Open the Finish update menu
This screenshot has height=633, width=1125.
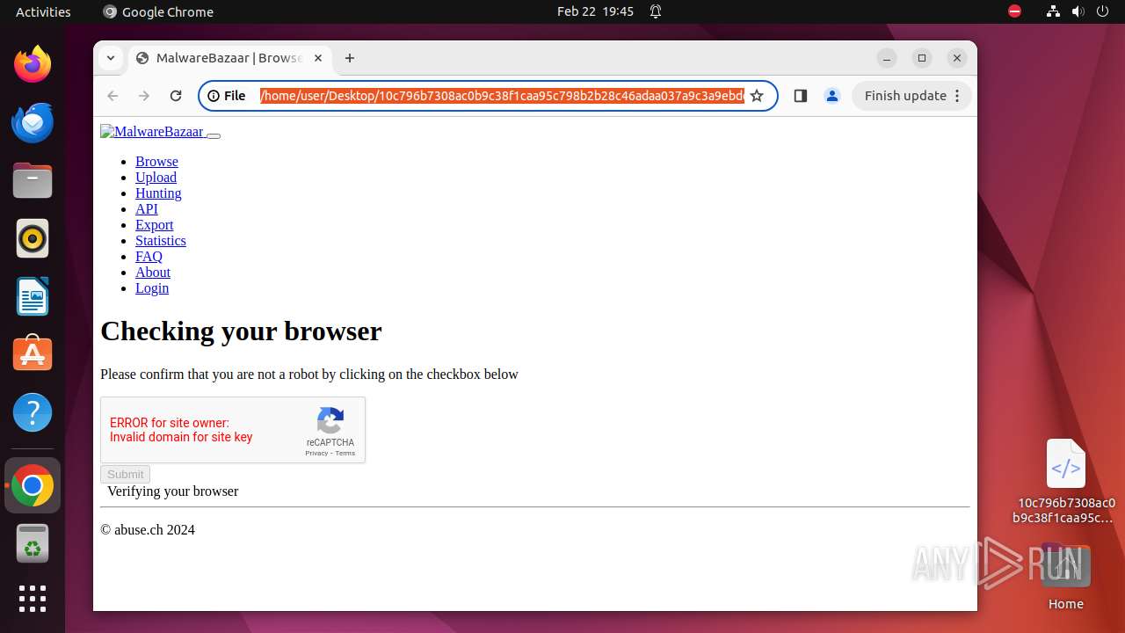point(911,96)
